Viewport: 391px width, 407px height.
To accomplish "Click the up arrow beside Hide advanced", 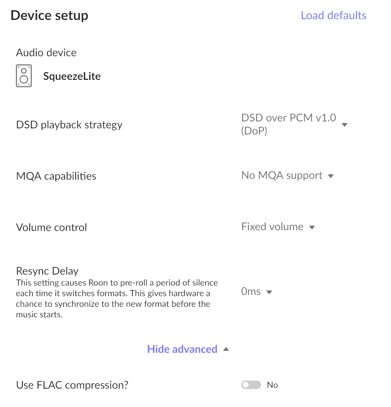I will 226,349.
